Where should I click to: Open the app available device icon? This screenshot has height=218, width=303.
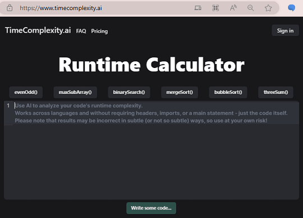(198, 8)
